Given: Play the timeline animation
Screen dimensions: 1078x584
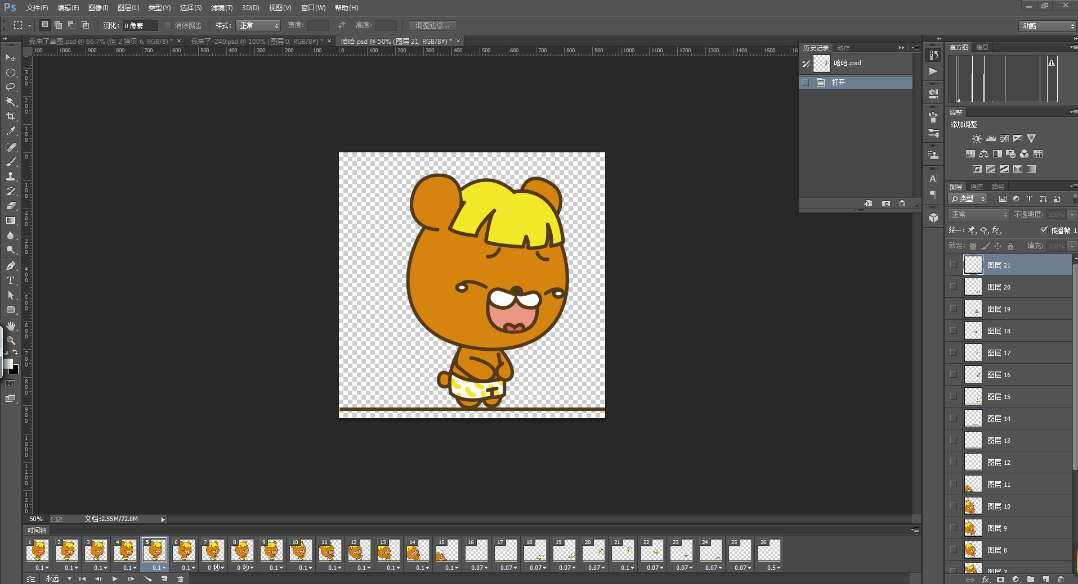Looking at the screenshot, I should (x=115, y=579).
